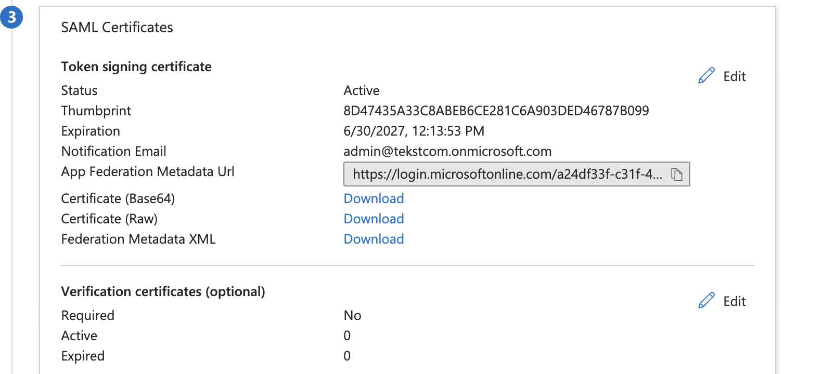Screen dimensions: 823x374
Task: Click the email admin@tekstcom.onmicrosoft.com
Action: (x=447, y=151)
